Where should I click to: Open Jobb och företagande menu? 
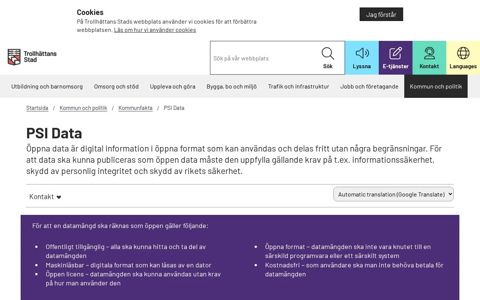369,86
